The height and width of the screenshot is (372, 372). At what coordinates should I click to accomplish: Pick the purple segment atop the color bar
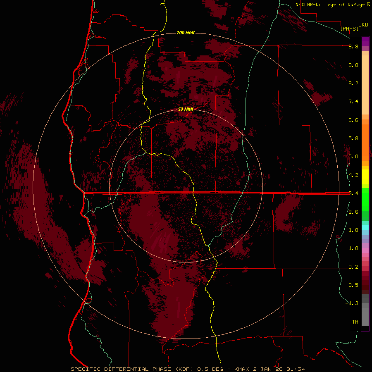(365, 41)
